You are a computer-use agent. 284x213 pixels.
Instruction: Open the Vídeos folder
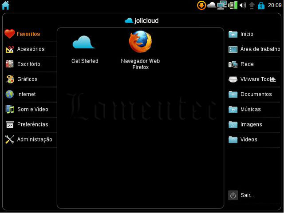pos(254,139)
